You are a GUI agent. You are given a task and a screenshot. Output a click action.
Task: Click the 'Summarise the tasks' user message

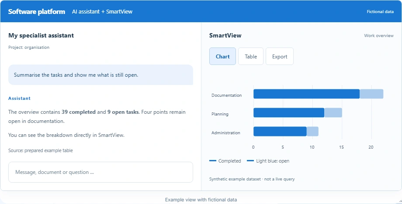click(x=100, y=75)
